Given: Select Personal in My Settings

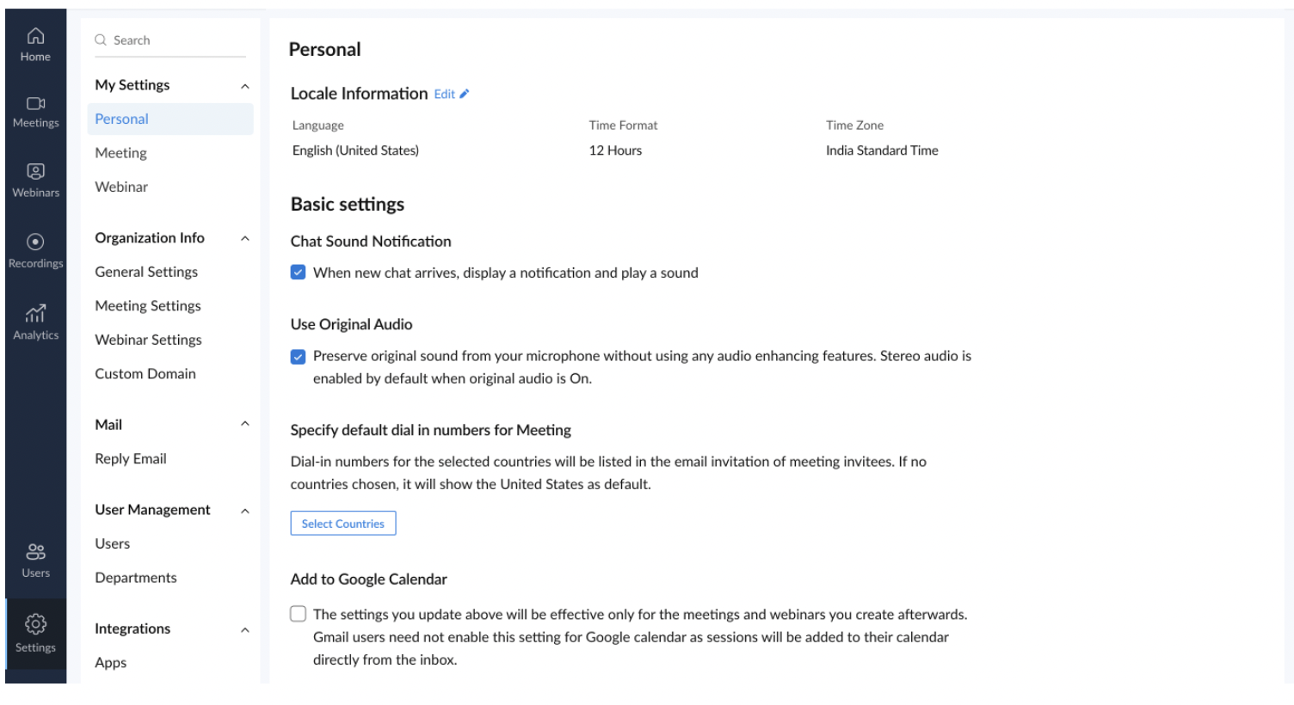Looking at the screenshot, I should coord(170,119).
